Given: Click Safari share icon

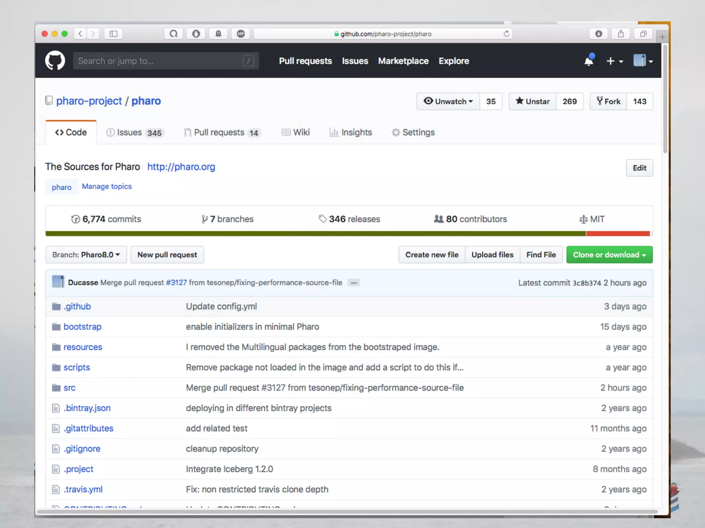Looking at the screenshot, I should [621, 34].
